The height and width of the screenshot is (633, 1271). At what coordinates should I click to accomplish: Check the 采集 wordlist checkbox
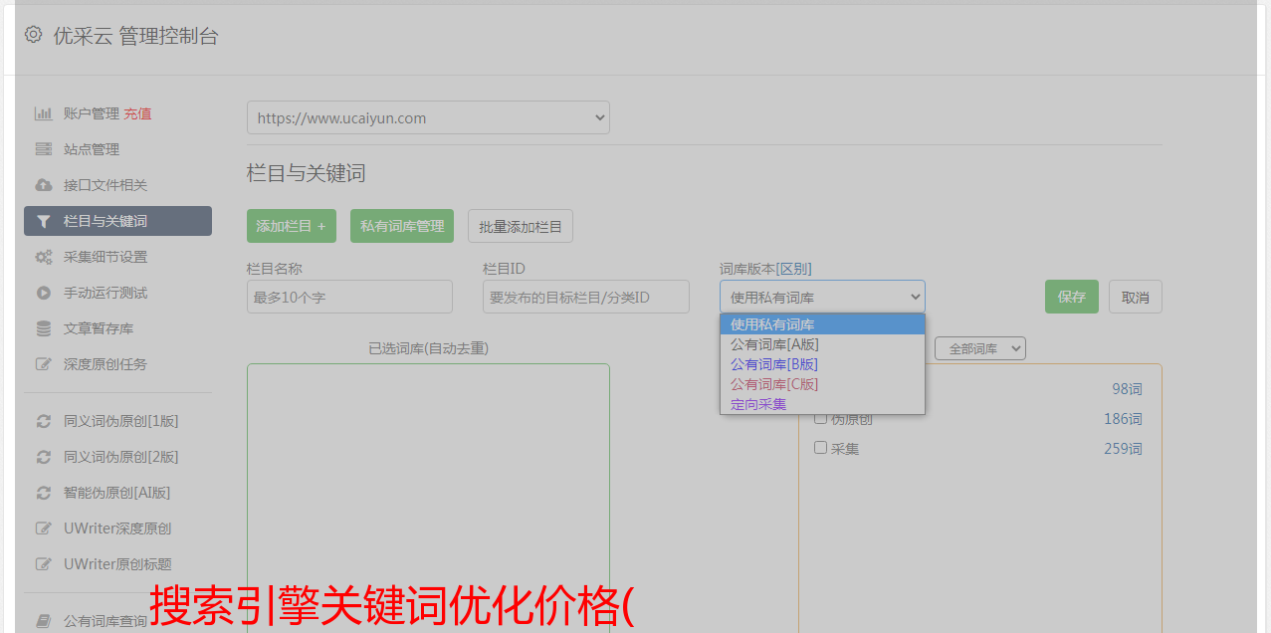coord(821,448)
